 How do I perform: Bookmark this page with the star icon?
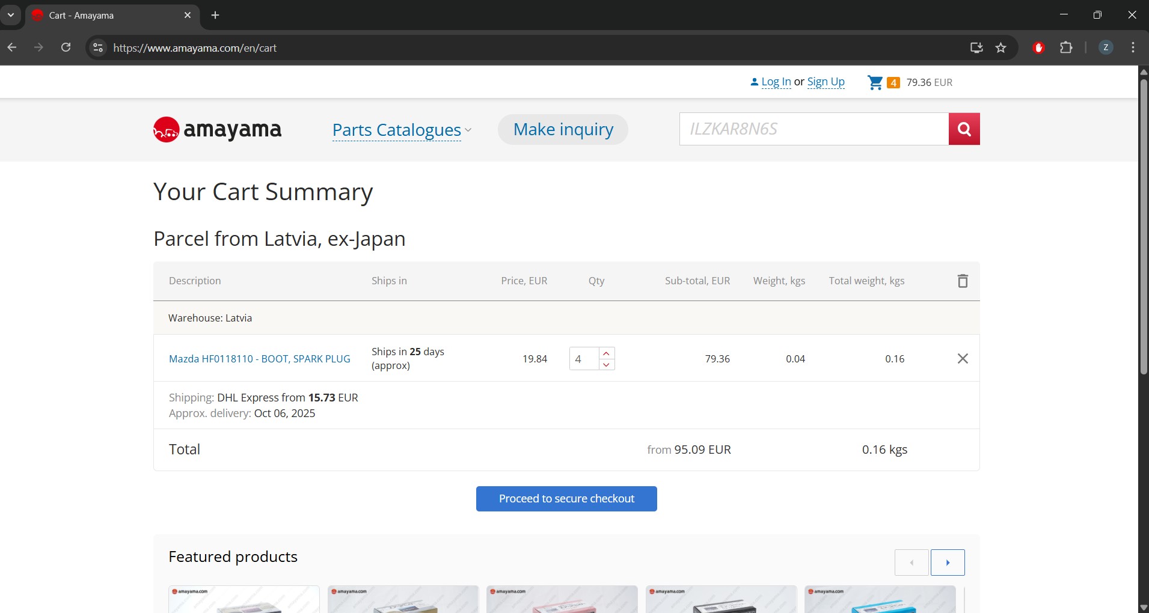[x=1000, y=48]
